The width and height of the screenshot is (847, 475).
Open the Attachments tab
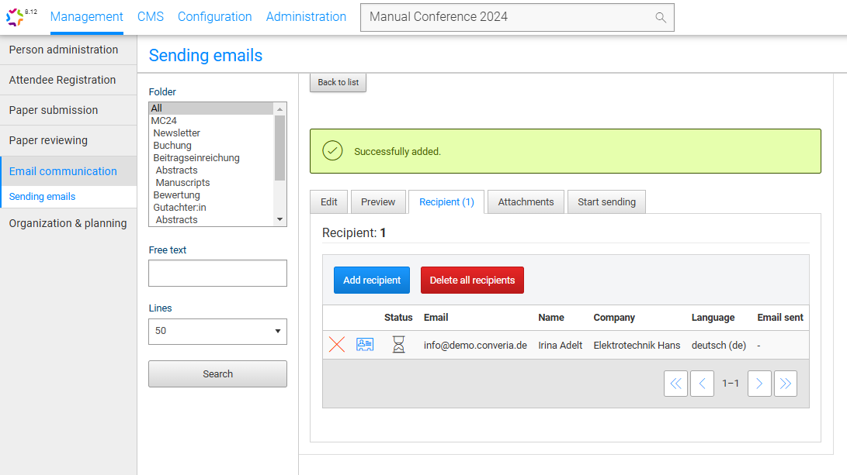pos(526,202)
